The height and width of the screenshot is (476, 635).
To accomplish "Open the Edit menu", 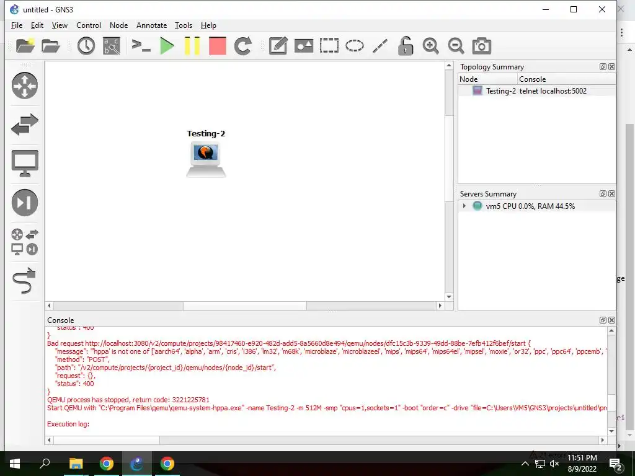I will coord(37,25).
